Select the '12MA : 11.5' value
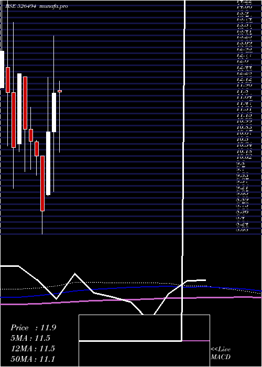The width and height of the screenshot is (262, 367). pos(33,349)
